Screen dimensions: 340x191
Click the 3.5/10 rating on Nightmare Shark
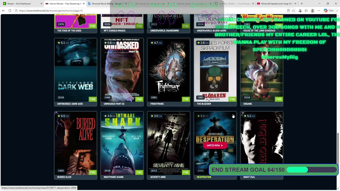110,116
